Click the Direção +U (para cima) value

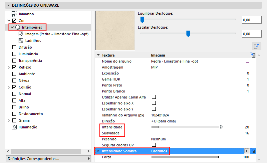coord(163,121)
